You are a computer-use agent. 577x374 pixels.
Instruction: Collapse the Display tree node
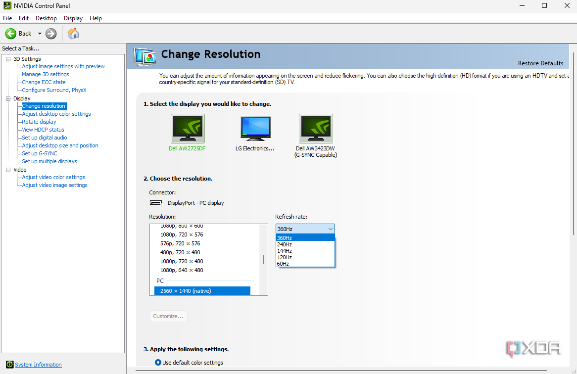click(8, 98)
